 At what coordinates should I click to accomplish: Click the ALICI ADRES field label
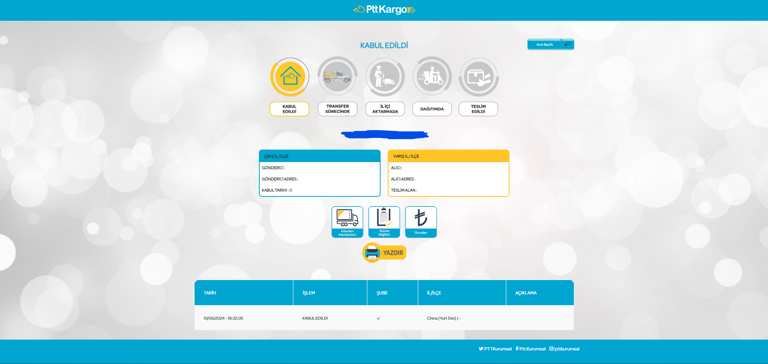click(x=403, y=179)
